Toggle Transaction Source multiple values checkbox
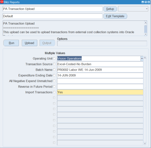Viewport: 151px width, 148px height. click(x=54, y=64)
